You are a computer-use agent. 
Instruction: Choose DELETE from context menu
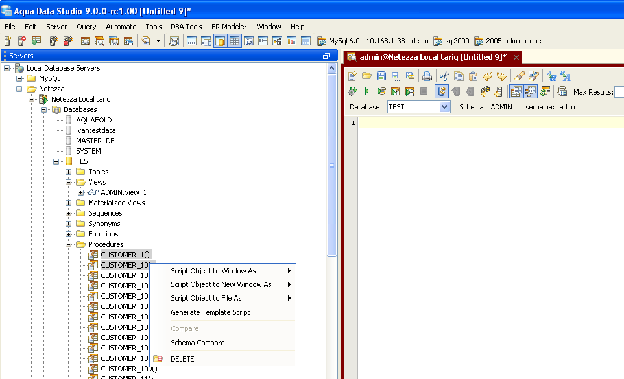click(223, 359)
